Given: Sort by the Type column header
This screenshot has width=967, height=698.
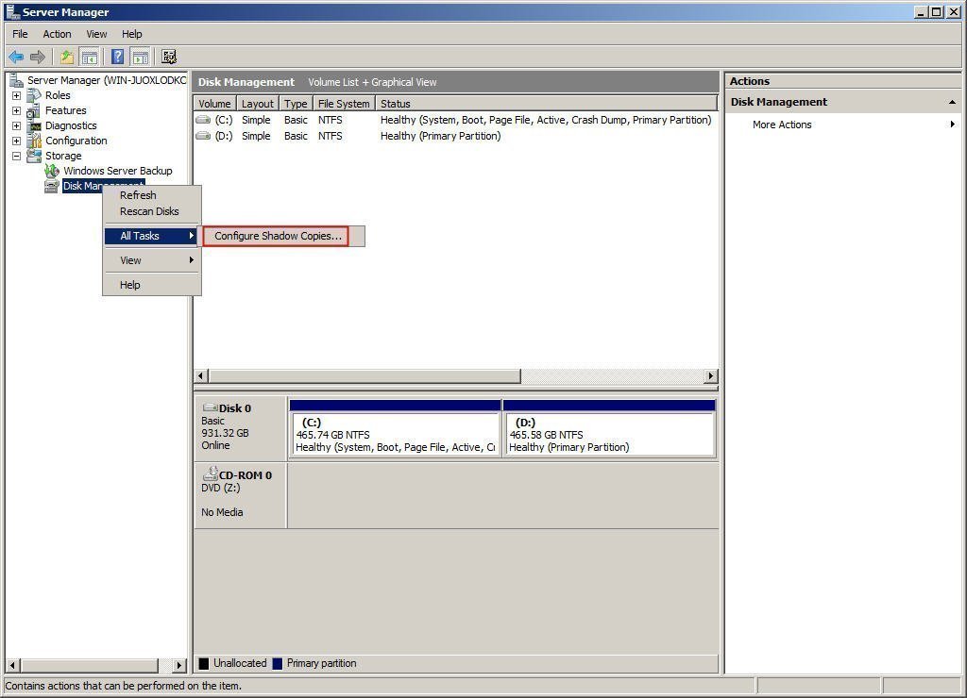Looking at the screenshot, I should pos(296,104).
